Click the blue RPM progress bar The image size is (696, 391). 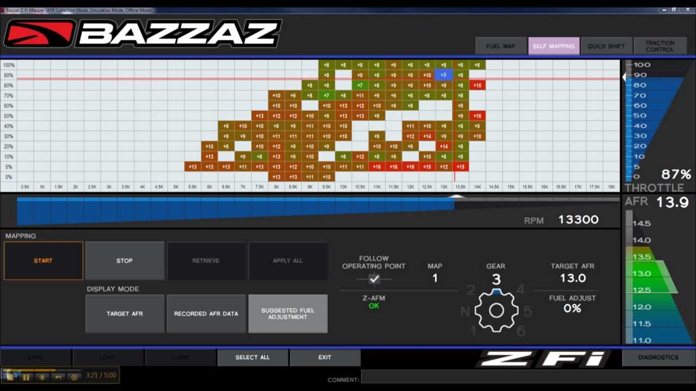click(x=235, y=211)
